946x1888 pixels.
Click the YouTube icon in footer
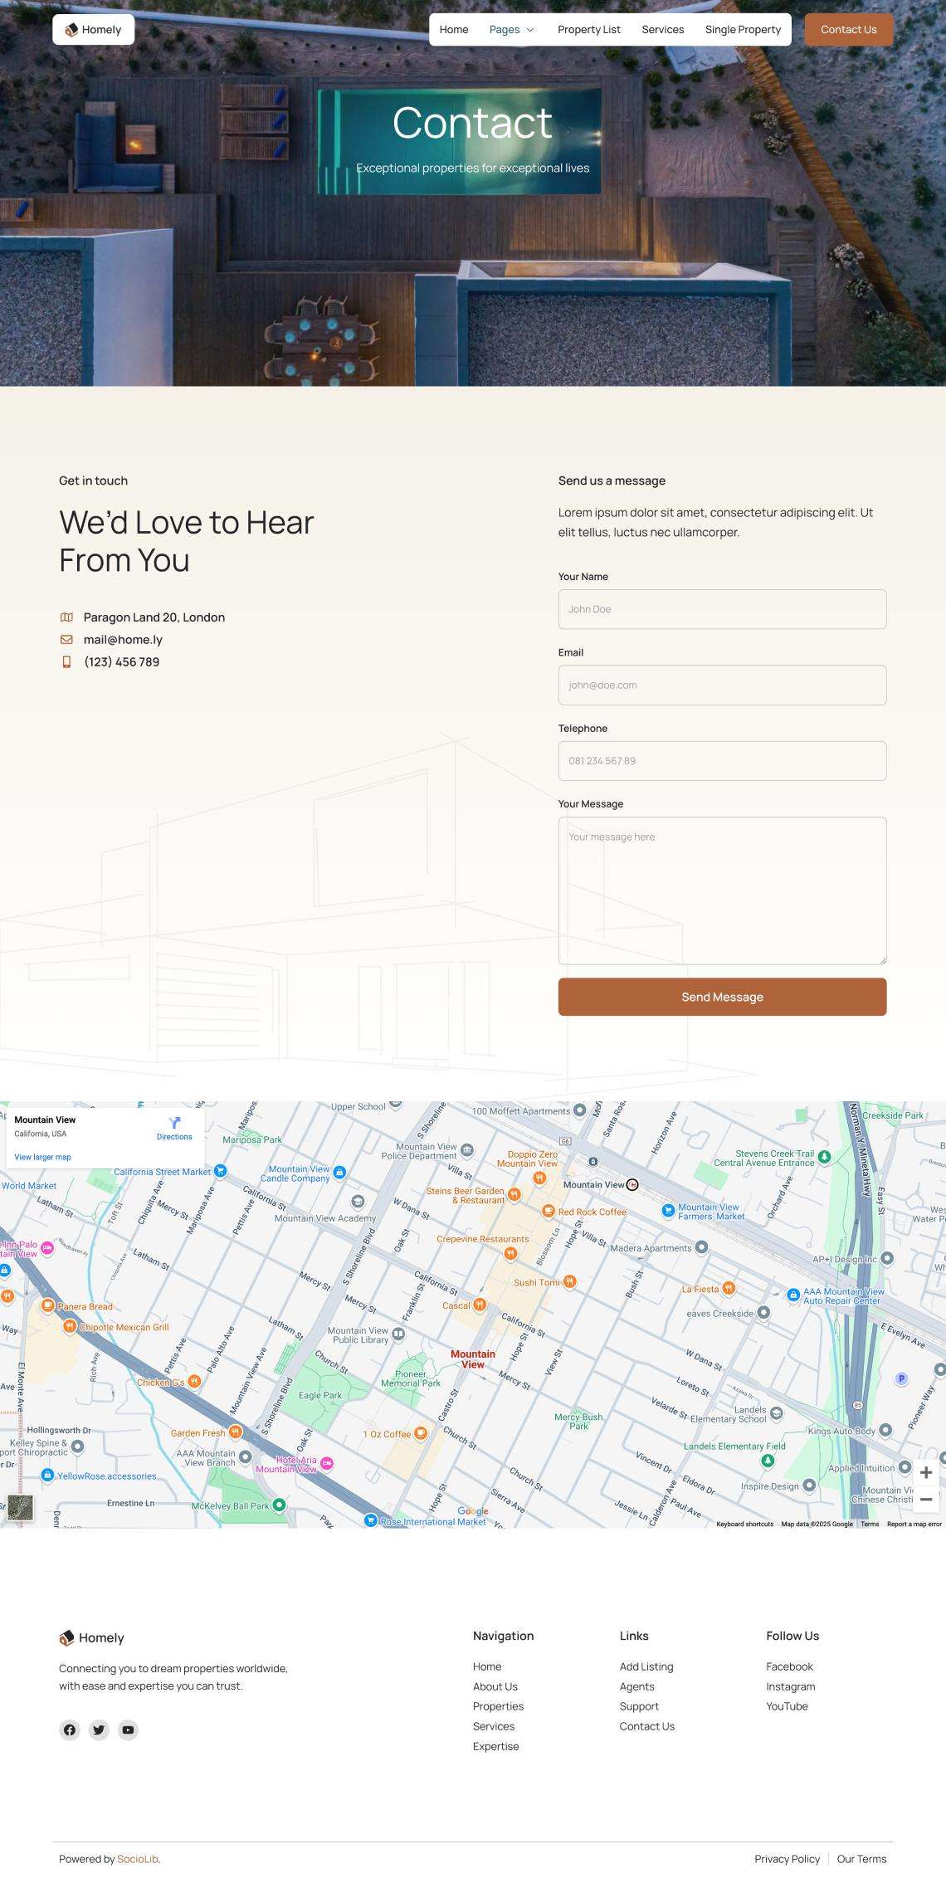coord(128,1729)
